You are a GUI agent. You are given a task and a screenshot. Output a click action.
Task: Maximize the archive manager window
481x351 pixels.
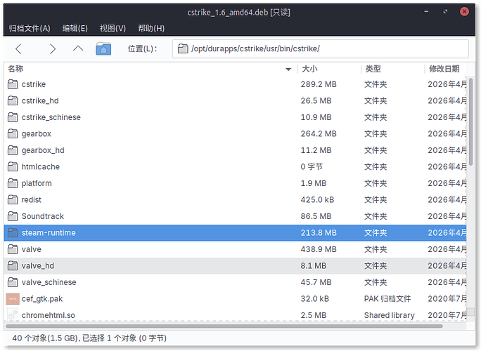click(x=445, y=12)
